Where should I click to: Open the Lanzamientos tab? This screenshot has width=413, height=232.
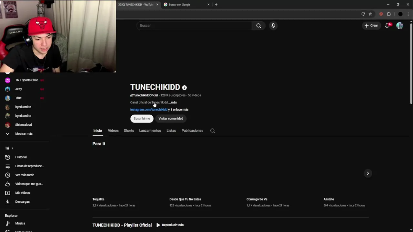150,130
